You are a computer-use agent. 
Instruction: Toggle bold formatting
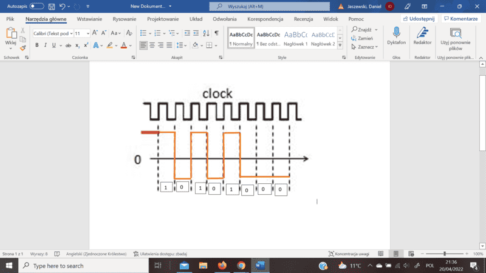pyautogui.click(x=36, y=45)
